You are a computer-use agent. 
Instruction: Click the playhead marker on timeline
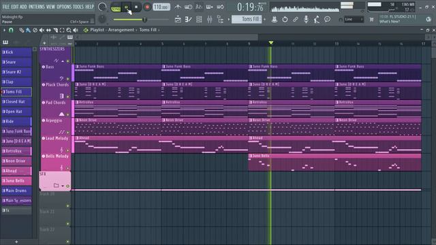point(271,42)
